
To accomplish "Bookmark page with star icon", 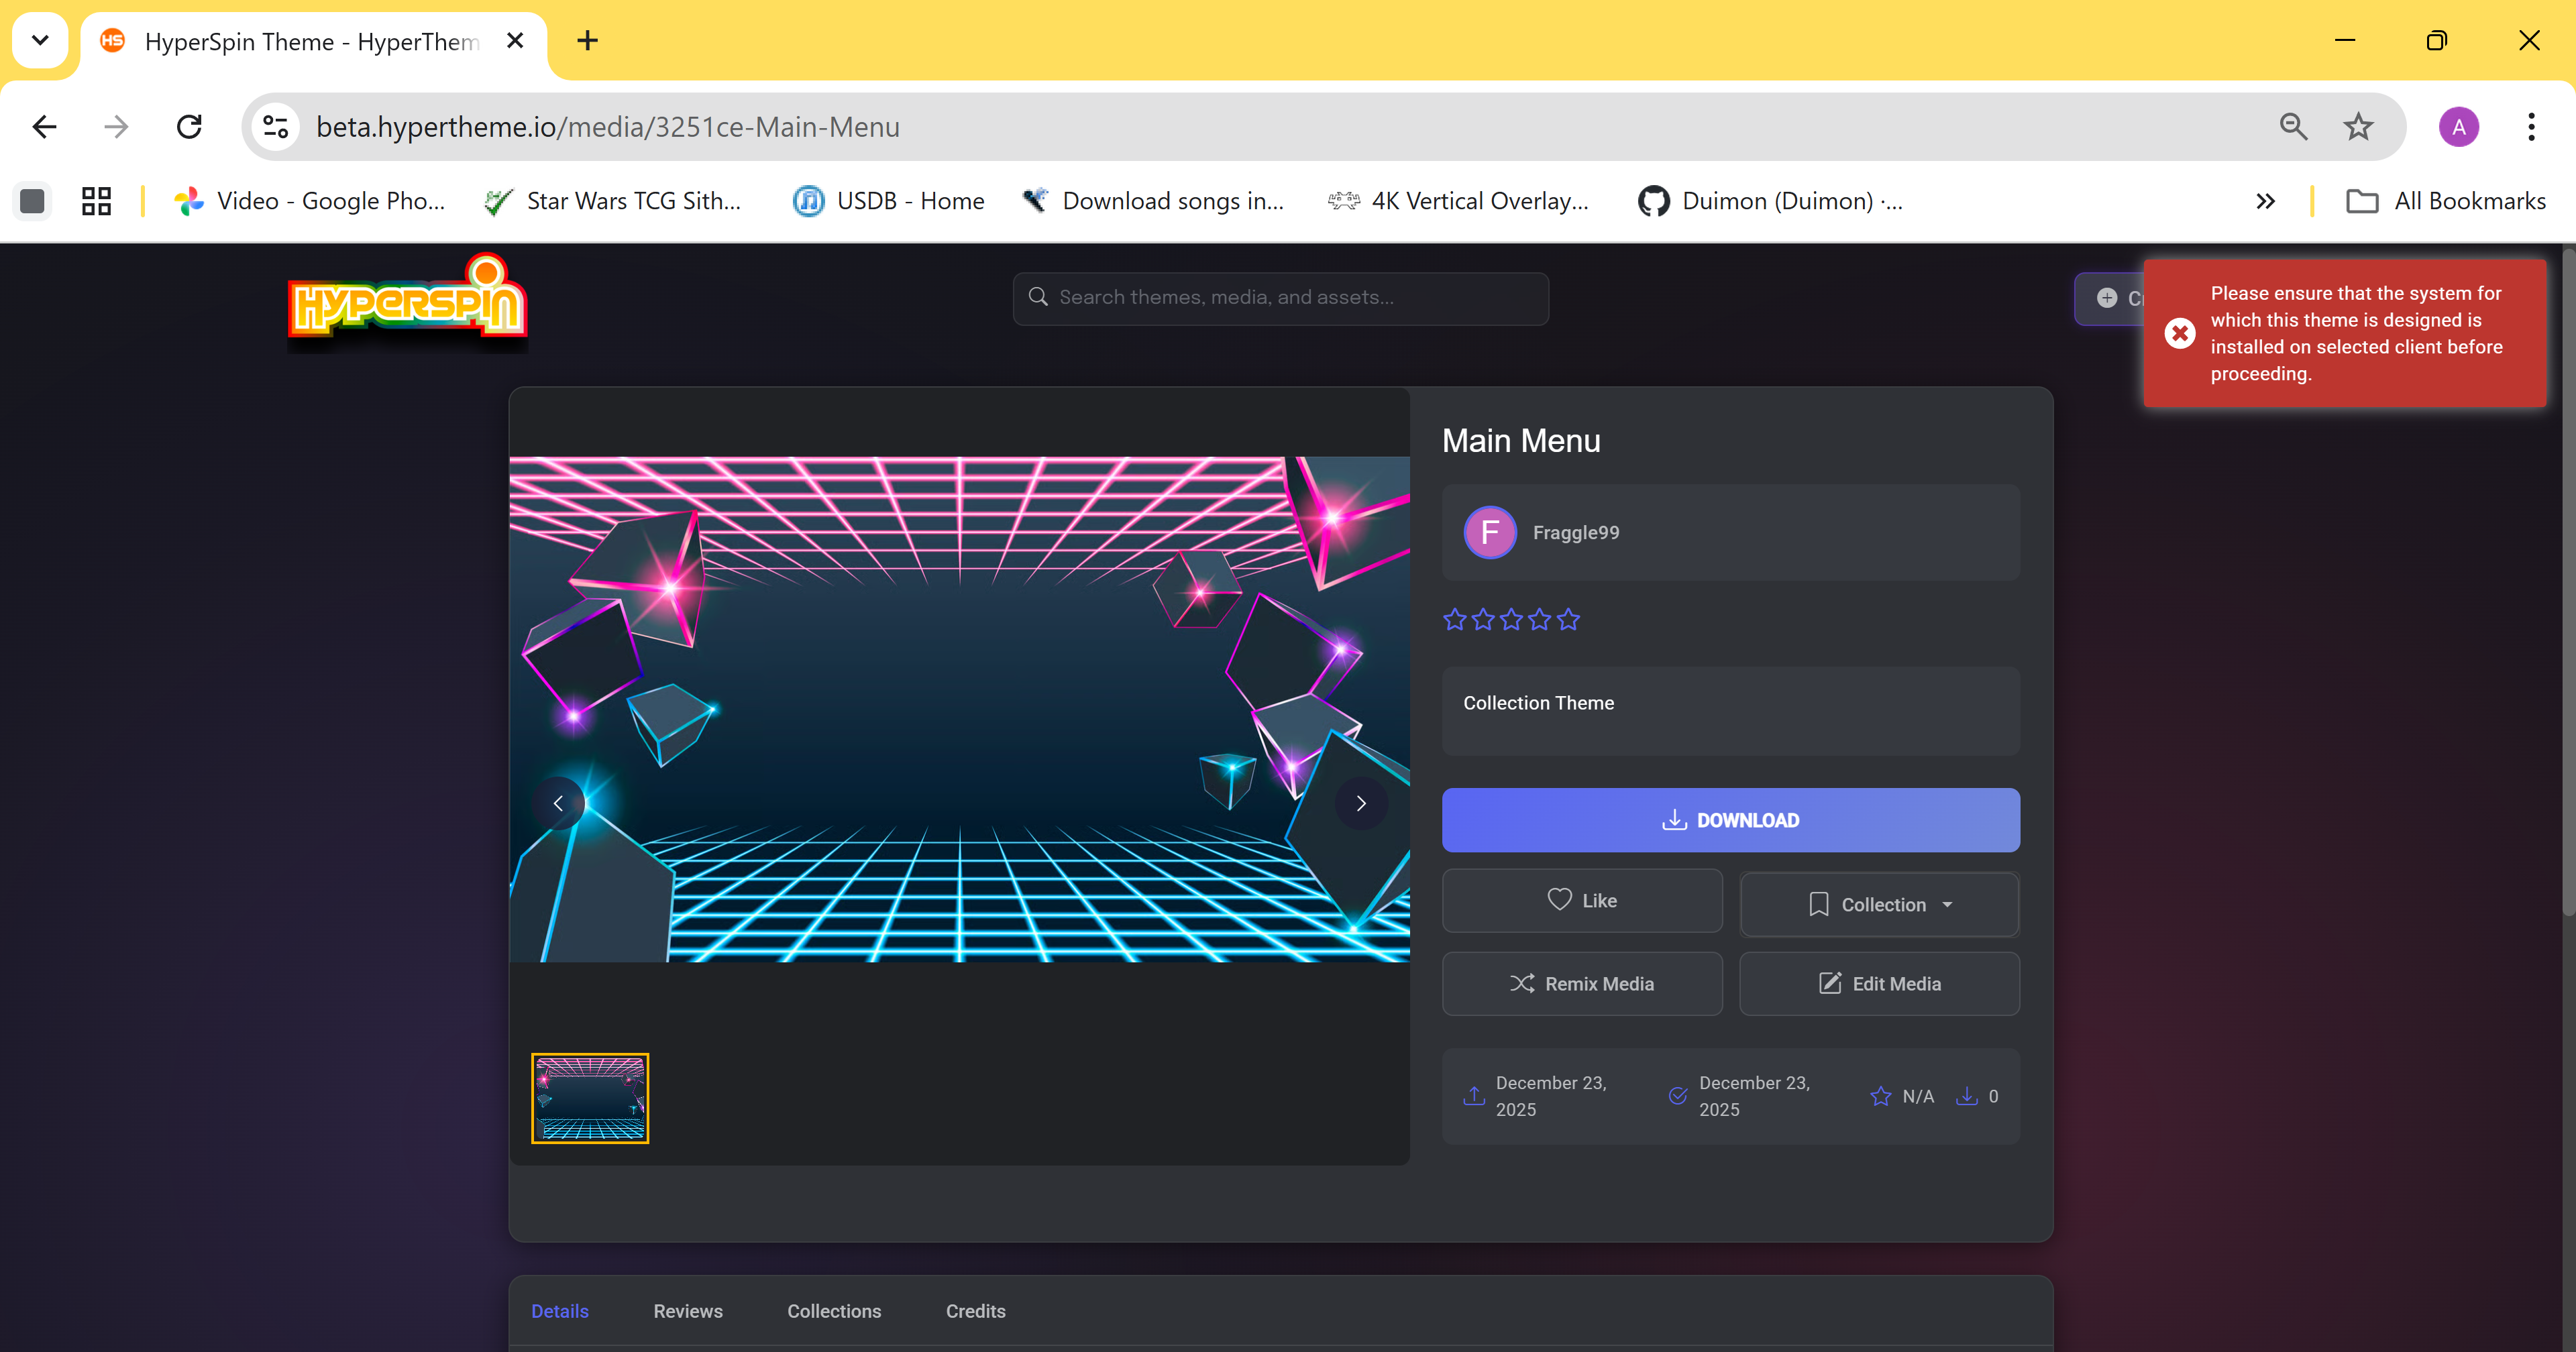I will point(2358,127).
